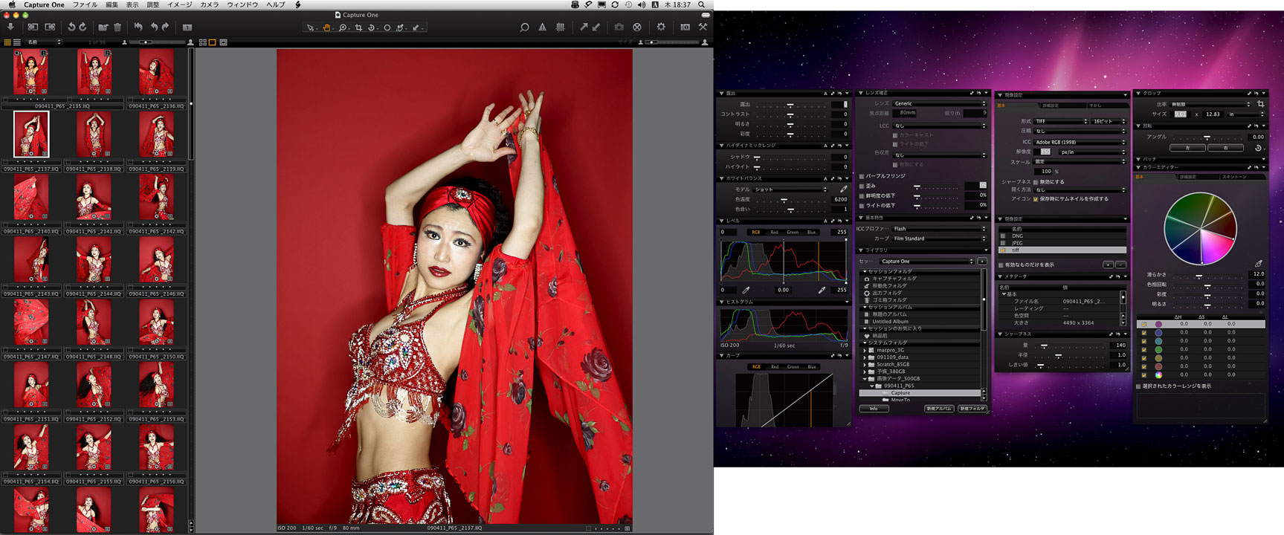Click the Import images arrow icon
Viewport: 1284px width, 535px height.
pos(10,27)
